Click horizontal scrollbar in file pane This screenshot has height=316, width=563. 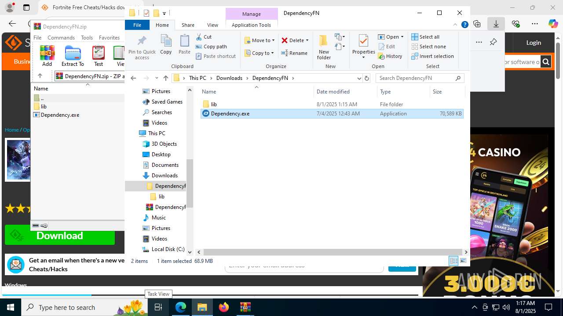[332, 252]
